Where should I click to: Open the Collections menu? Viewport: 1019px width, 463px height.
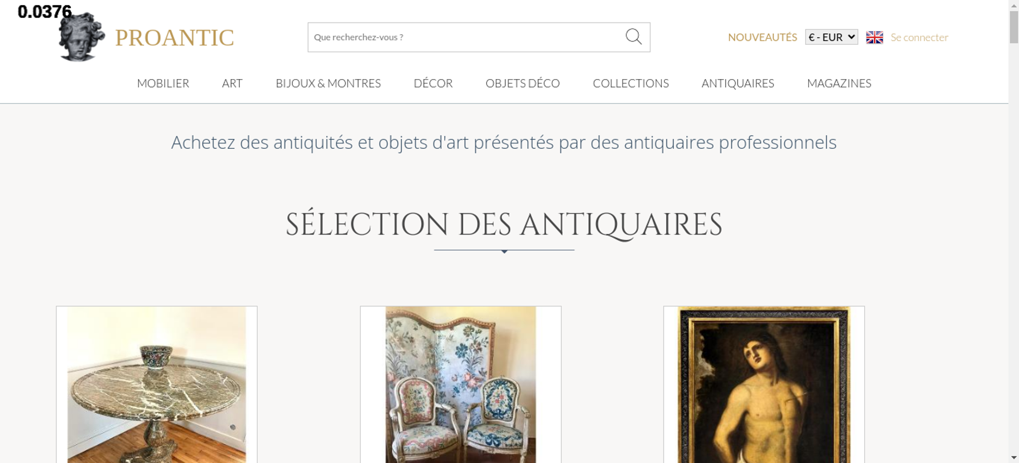631,83
